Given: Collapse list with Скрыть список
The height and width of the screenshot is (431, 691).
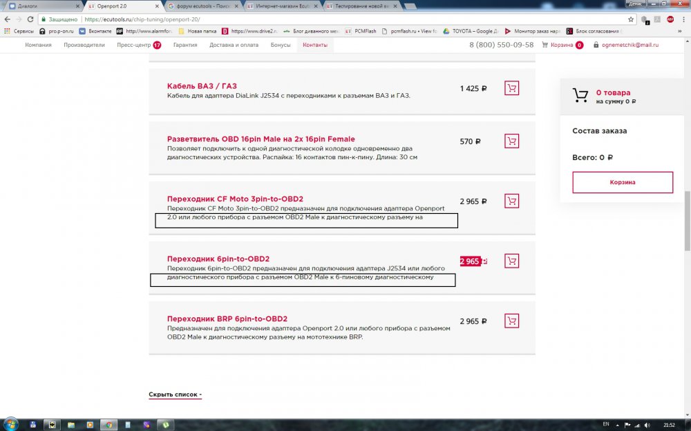Looking at the screenshot, I should [x=175, y=395].
